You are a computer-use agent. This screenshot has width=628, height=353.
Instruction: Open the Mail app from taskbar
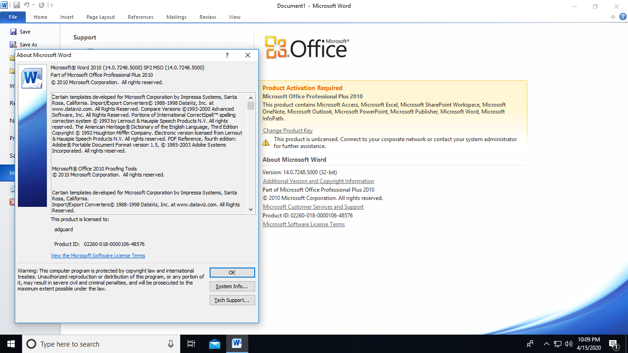click(214, 344)
